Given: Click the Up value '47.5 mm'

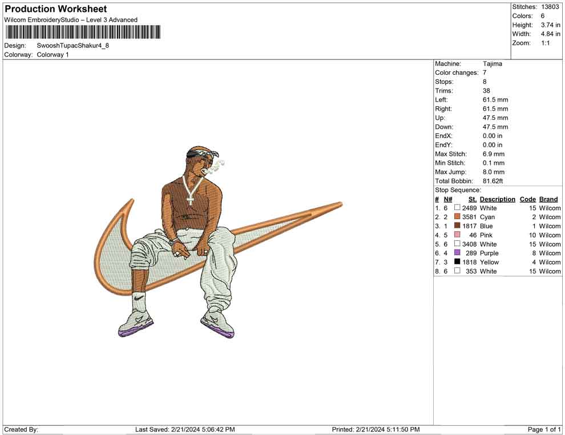Looking at the screenshot, I should pos(495,118).
